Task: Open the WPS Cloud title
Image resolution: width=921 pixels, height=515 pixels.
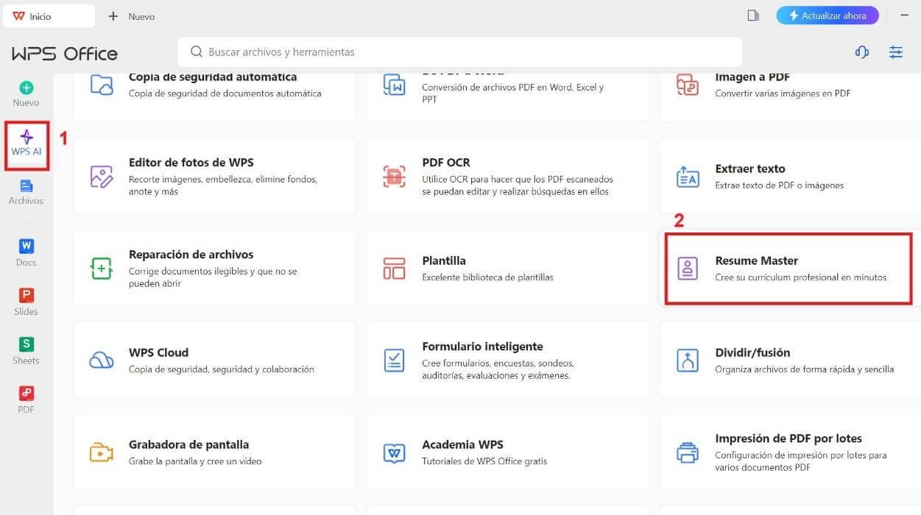Action: point(158,352)
